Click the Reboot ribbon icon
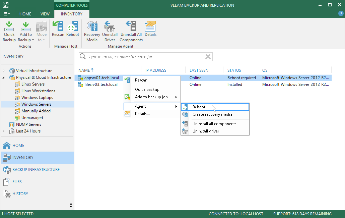 [73, 29]
